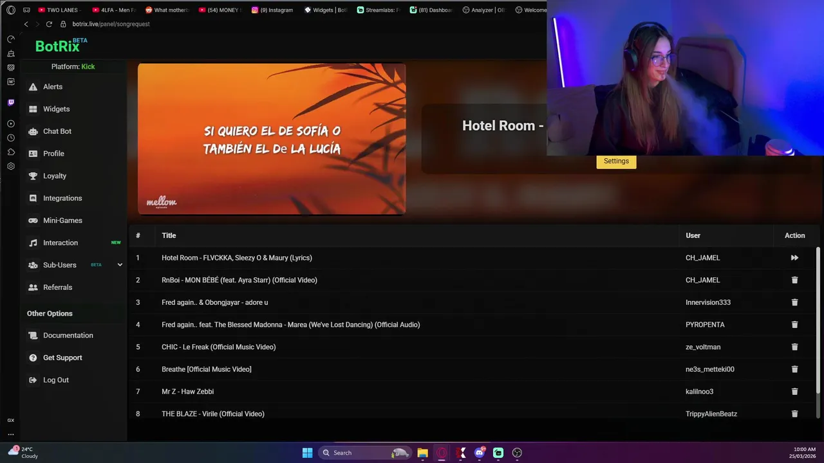824x463 pixels.
Task: Click the yellow Settings button
Action: coord(616,161)
